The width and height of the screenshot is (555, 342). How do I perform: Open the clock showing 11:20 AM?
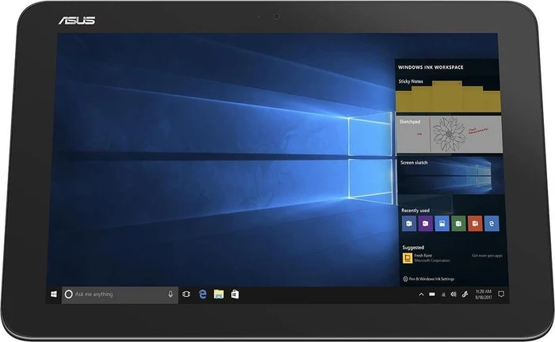484,294
